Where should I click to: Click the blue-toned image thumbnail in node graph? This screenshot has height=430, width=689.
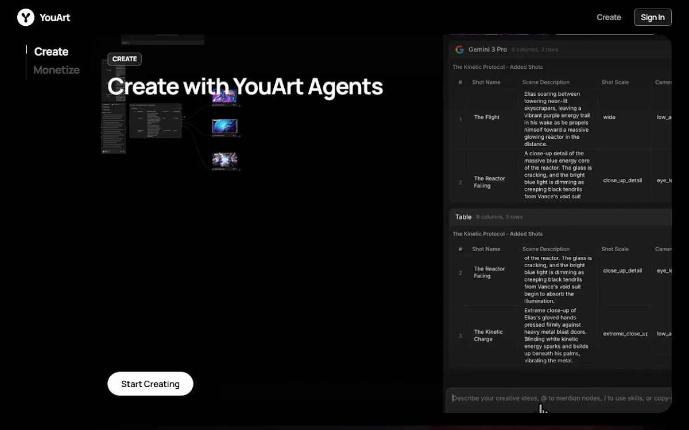point(224,127)
